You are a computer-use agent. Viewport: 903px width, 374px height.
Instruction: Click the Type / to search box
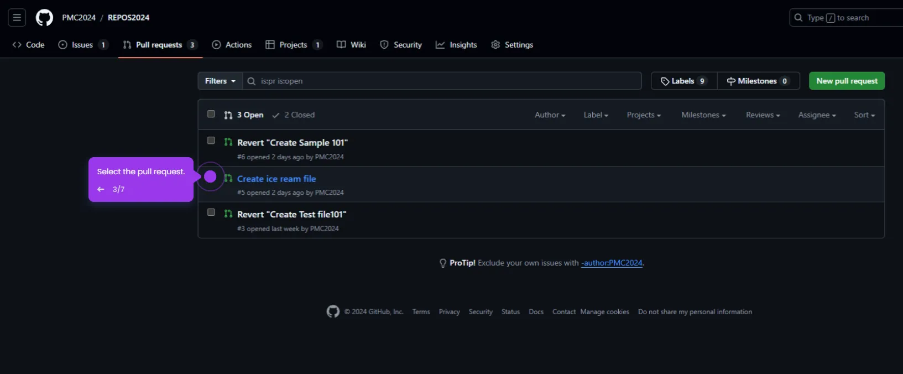pos(846,18)
